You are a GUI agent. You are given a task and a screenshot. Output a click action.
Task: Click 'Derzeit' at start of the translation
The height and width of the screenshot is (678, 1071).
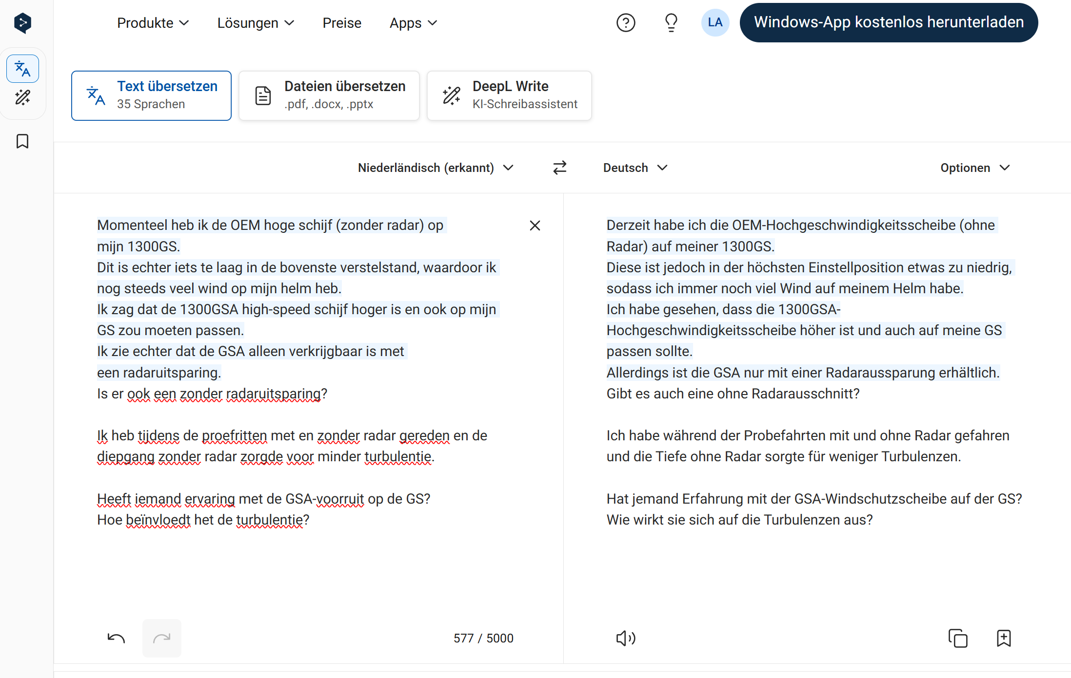pos(628,225)
